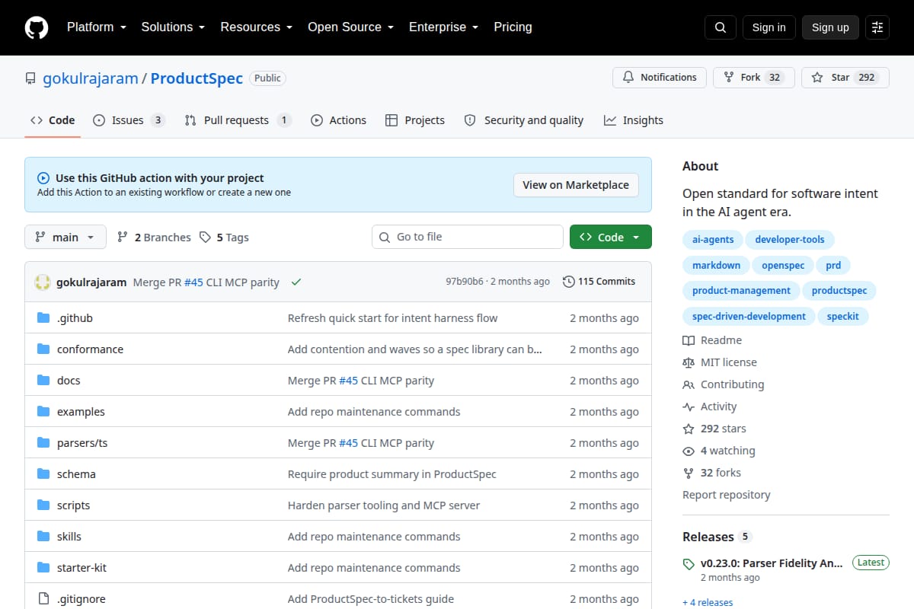
Task: Open commit 'Require product summary in ProductSpec'
Action: point(392,474)
